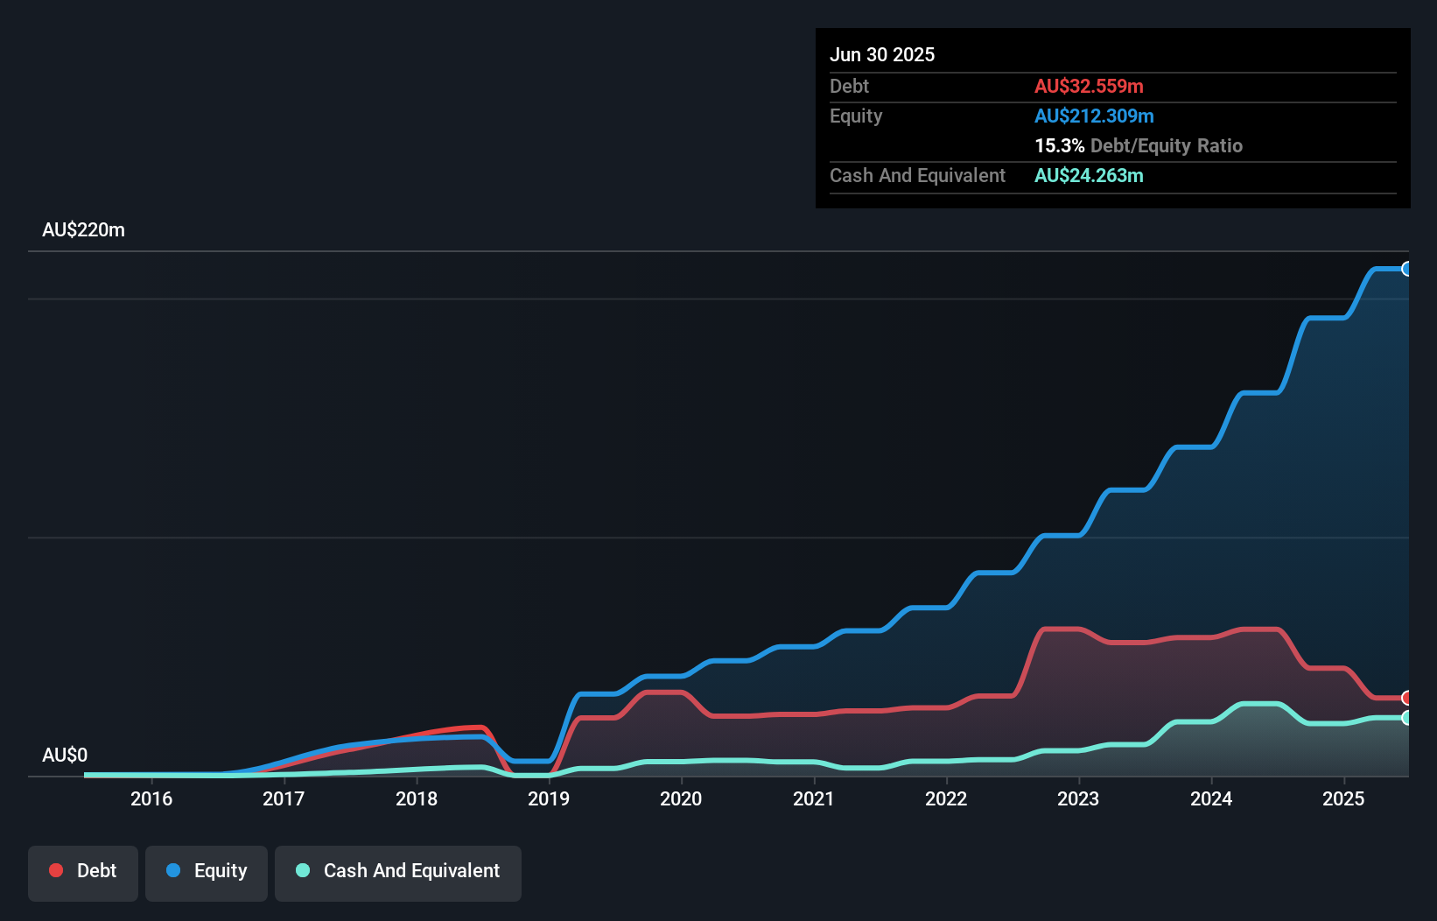
Task: Open details for the 15.3% Debt/Equity Ratio
Action: pos(1139,145)
